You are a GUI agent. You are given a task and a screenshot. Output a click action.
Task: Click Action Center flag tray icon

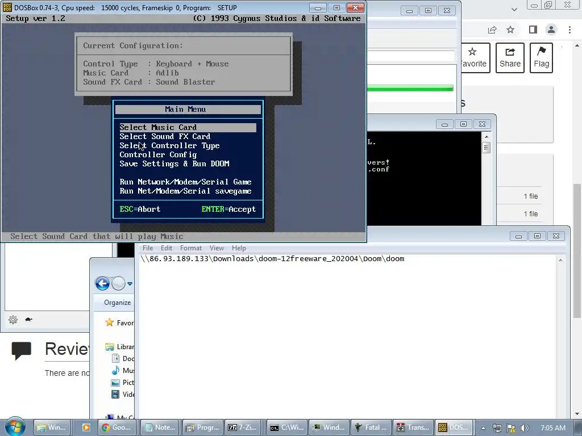pyautogui.click(x=511, y=428)
